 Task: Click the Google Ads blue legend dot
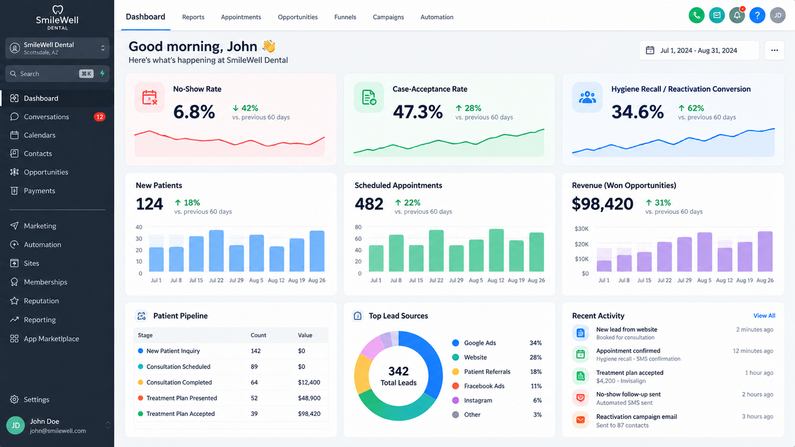[x=456, y=343]
